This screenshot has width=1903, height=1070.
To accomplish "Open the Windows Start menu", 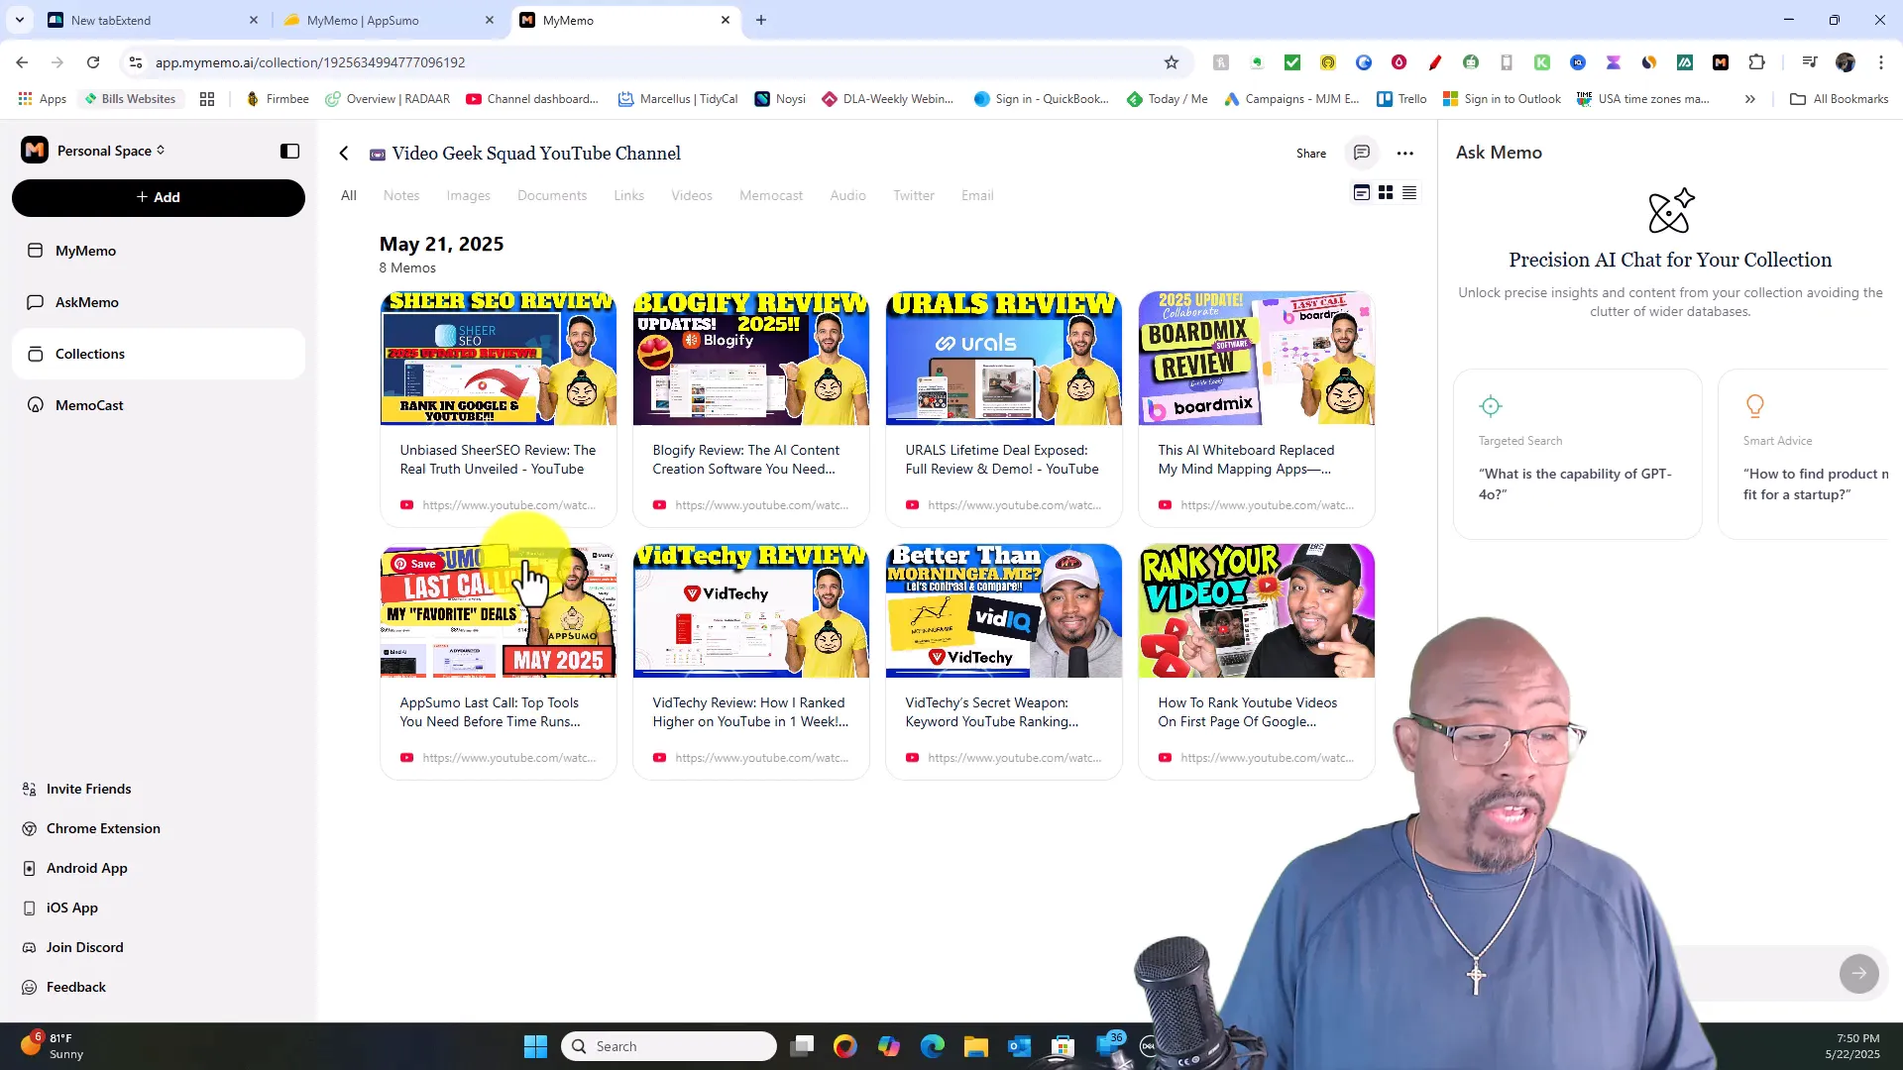I will coord(535,1046).
